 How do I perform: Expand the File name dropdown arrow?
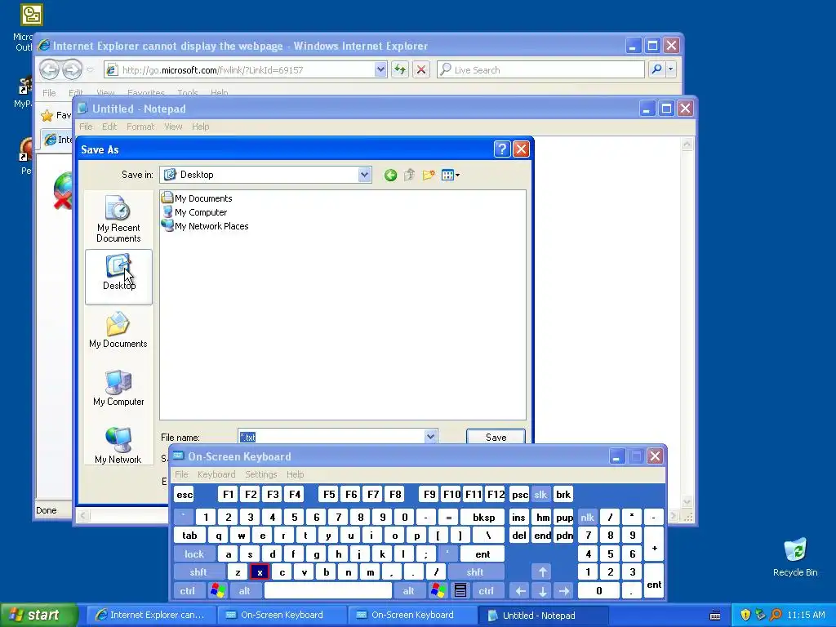coord(431,437)
